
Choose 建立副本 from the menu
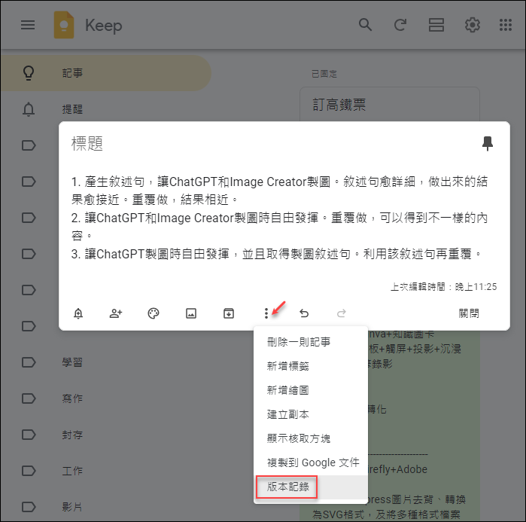click(311, 414)
